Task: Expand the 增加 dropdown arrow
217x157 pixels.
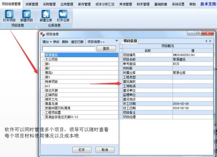Action: pyautogui.click(x=51, y=42)
